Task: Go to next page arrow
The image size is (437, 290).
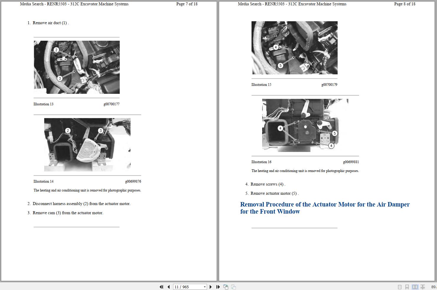Action: point(211,287)
